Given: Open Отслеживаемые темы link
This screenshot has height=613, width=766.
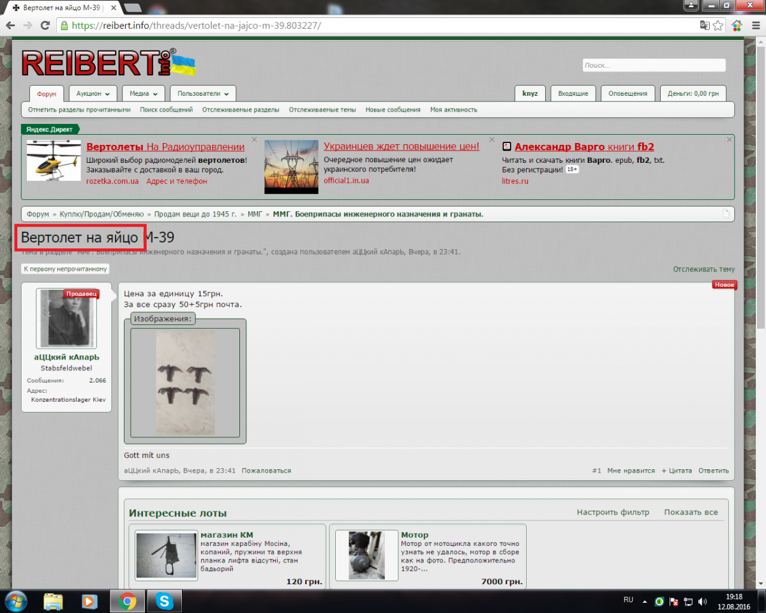Looking at the screenshot, I should coord(322,110).
